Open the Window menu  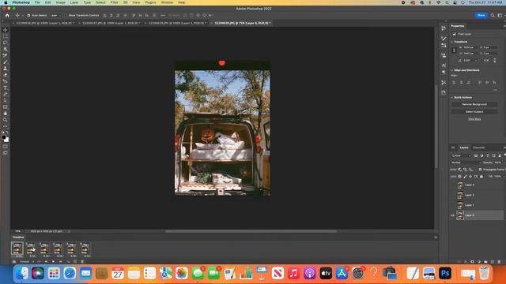click(167, 2)
